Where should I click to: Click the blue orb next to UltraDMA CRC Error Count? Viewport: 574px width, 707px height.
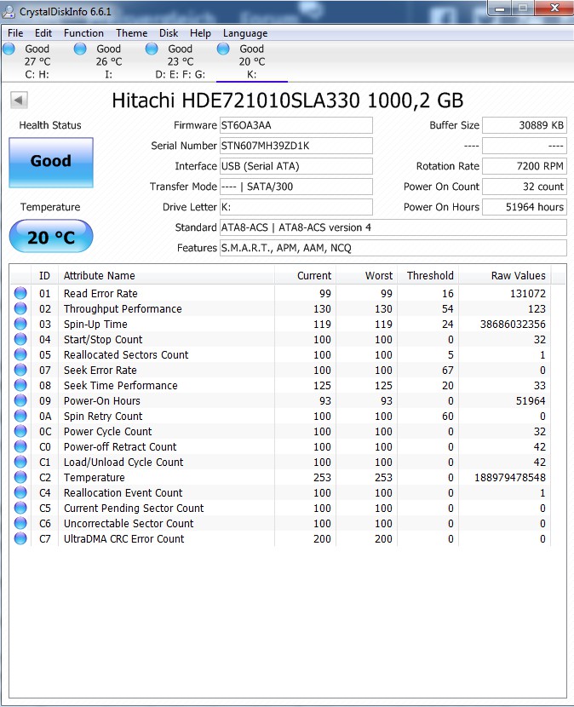click(x=20, y=538)
